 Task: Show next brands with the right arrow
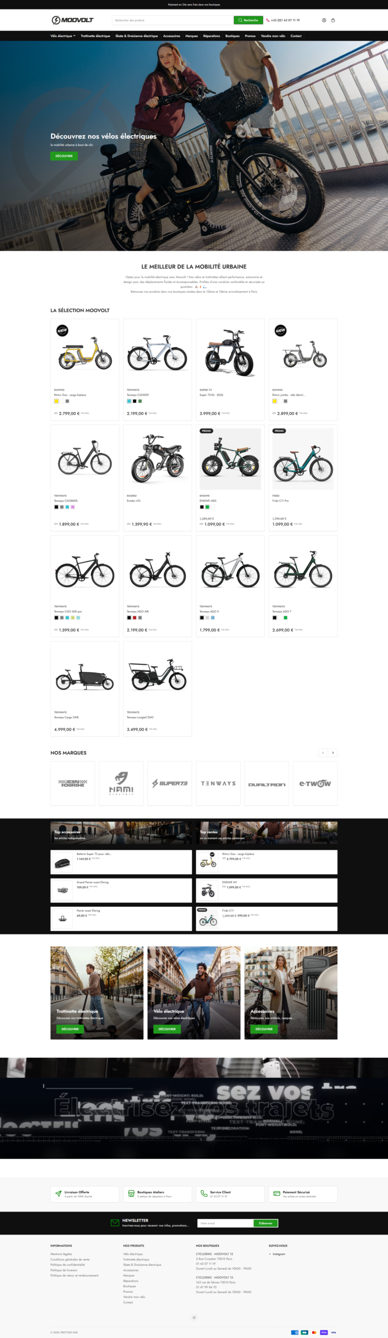pos(333,753)
